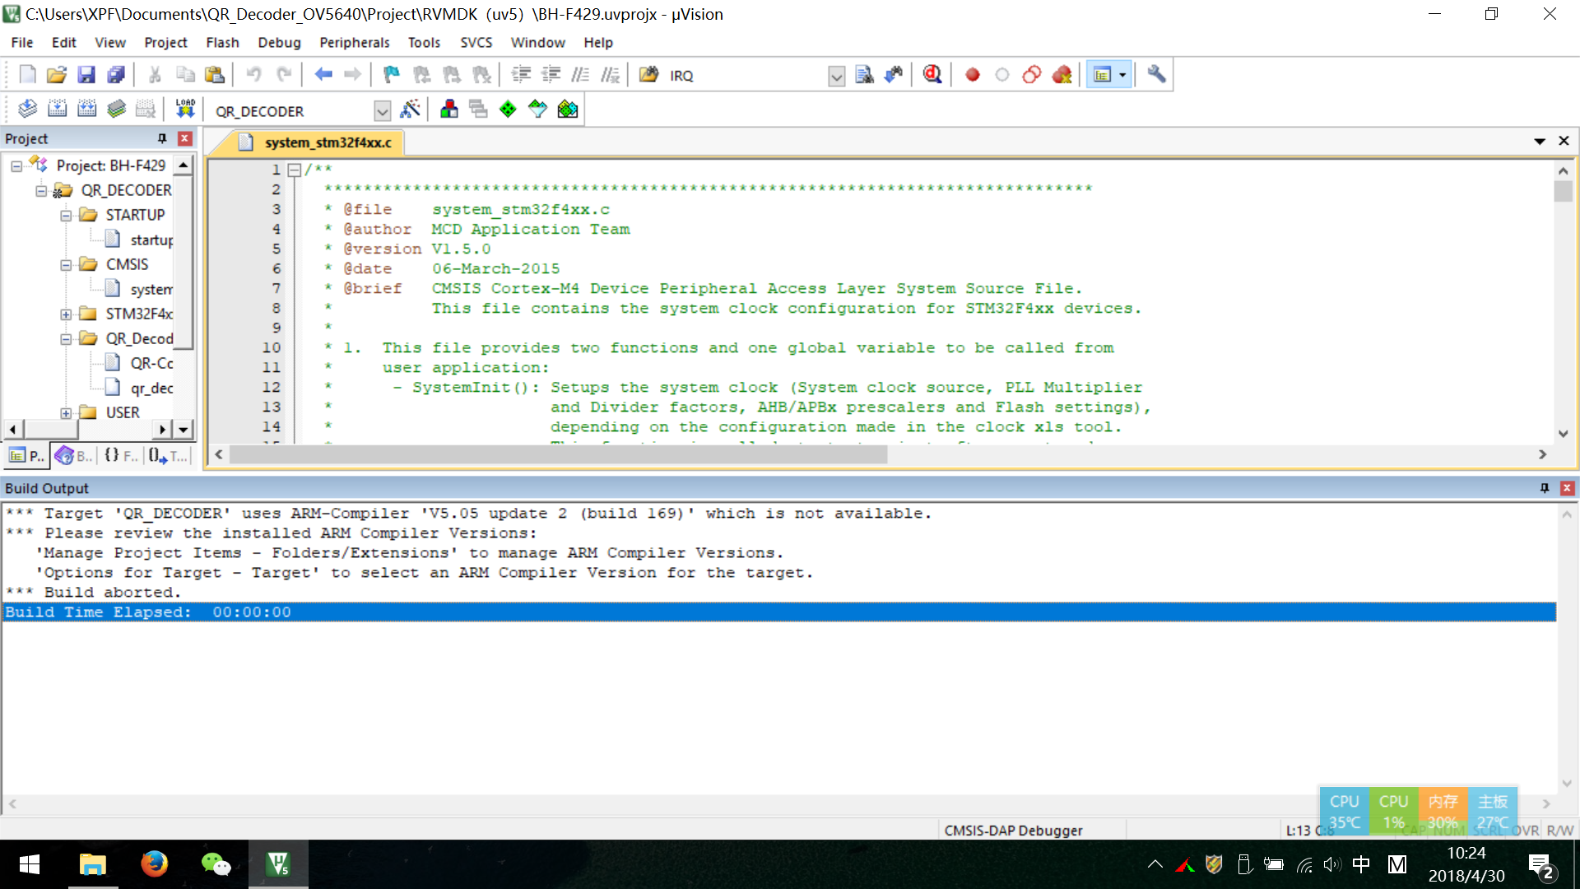Open Options for Target (magic wand)
Viewport: 1580px width, 889px height.
pyautogui.click(x=410, y=109)
